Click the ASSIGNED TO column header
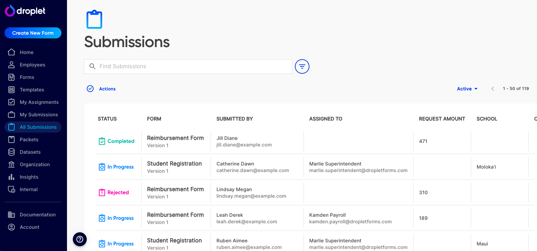 click(x=326, y=119)
